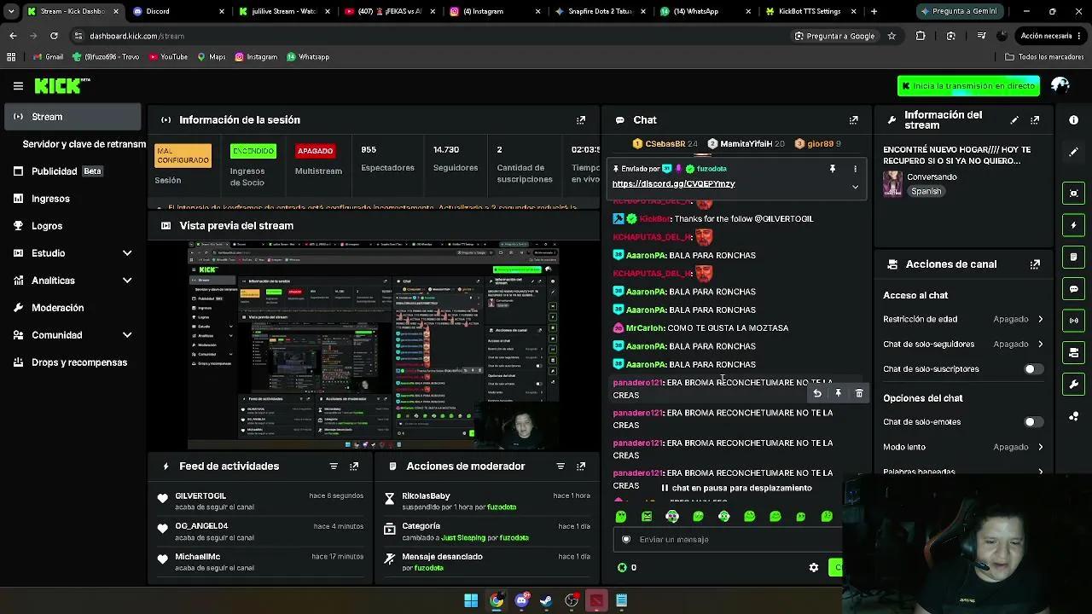1092x614 pixels.
Task: Toggle the session info broadcast icon in sidebar
Action: (1073, 321)
